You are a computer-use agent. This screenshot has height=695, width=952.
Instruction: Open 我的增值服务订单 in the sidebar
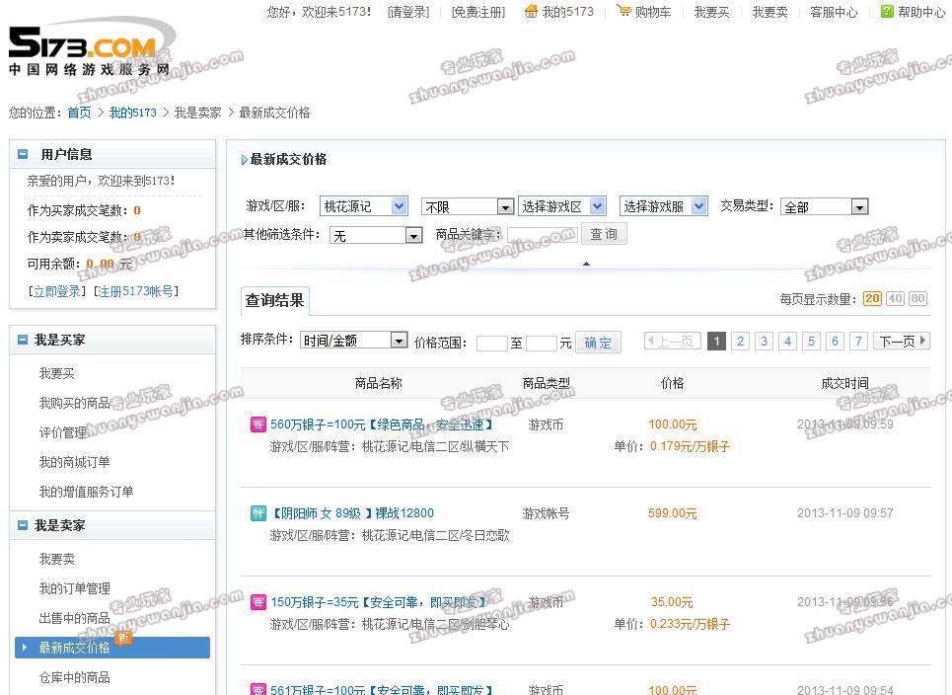(x=86, y=492)
